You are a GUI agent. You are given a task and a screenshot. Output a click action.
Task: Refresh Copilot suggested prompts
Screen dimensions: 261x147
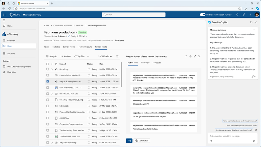[x=256, y=130]
